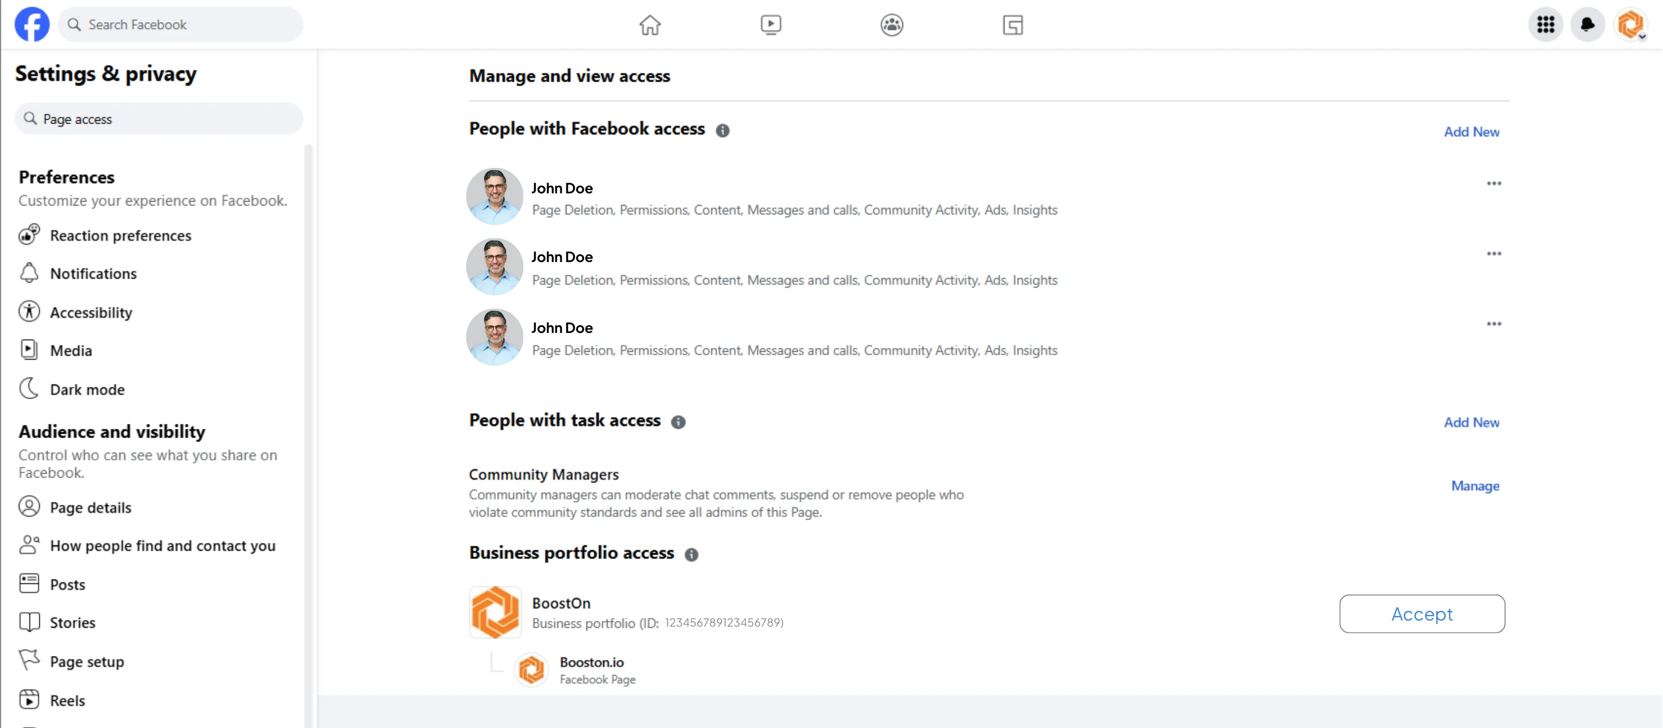Click info icon beside People with task access
This screenshot has height=728, width=1663.
pos(678,422)
